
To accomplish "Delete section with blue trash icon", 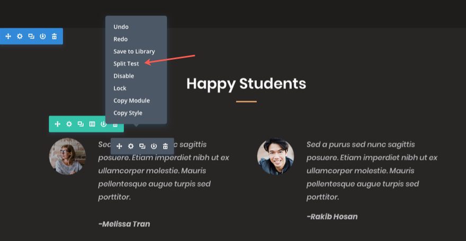I will [x=55, y=36].
